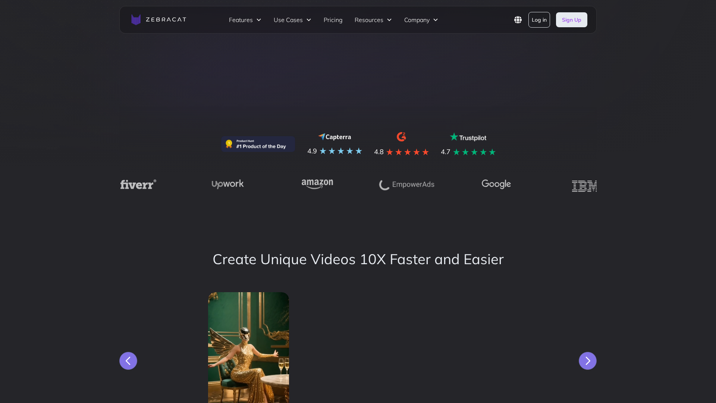716x403 pixels.
Task: Select the Product Hunt badge
Action: (258, 144)
